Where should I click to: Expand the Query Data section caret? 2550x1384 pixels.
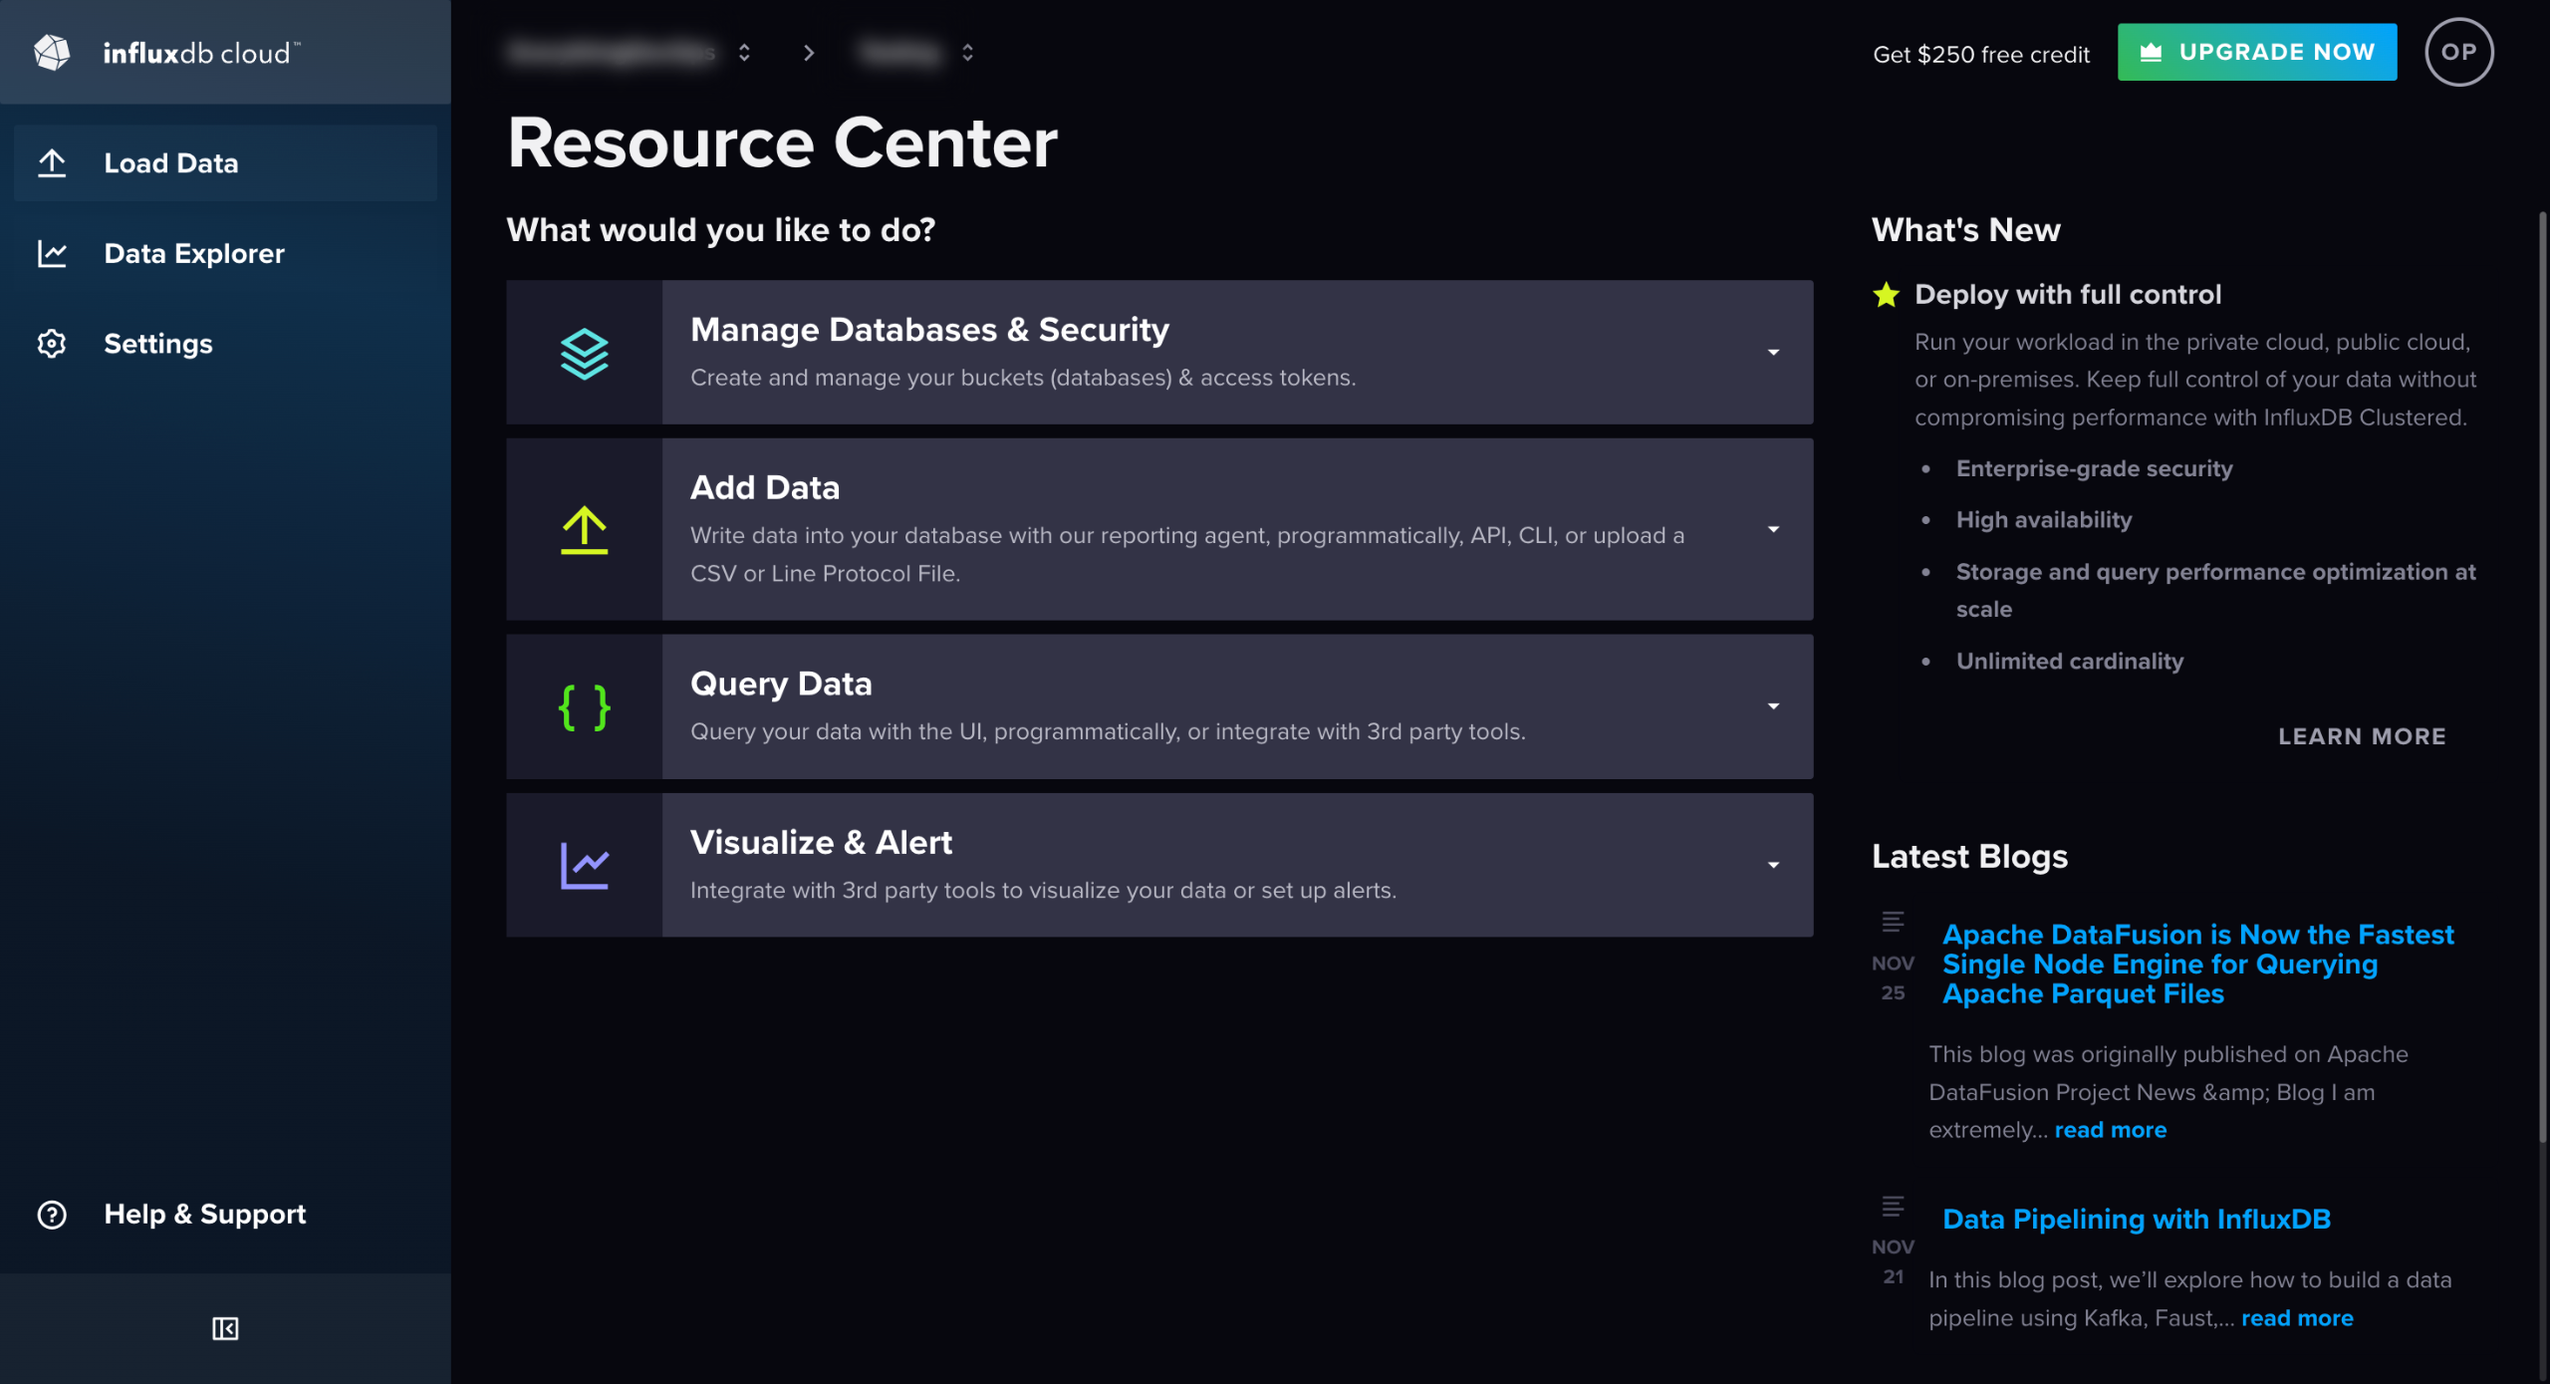(1773, 707)
